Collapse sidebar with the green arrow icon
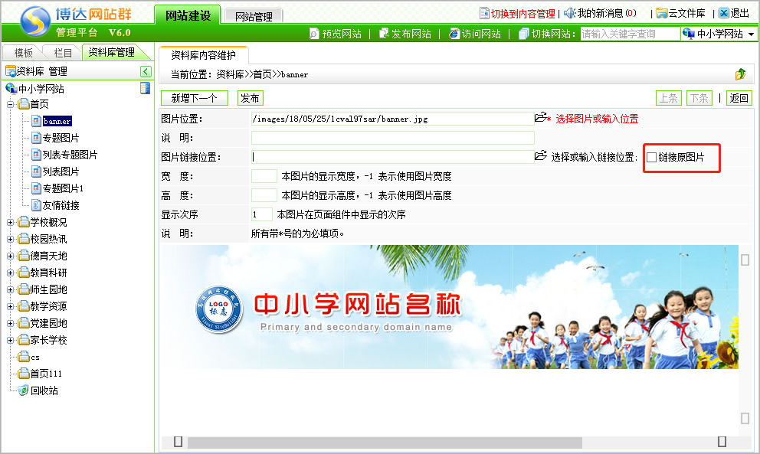The width and height of the screenshot is (760, 454). 146,71
